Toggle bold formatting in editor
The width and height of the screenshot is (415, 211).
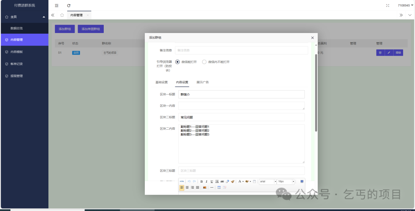click(201, 181)
